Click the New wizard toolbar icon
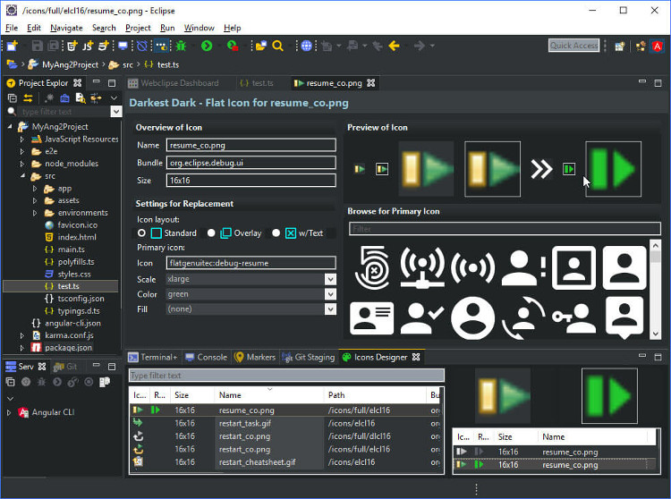 coord(12,46)
